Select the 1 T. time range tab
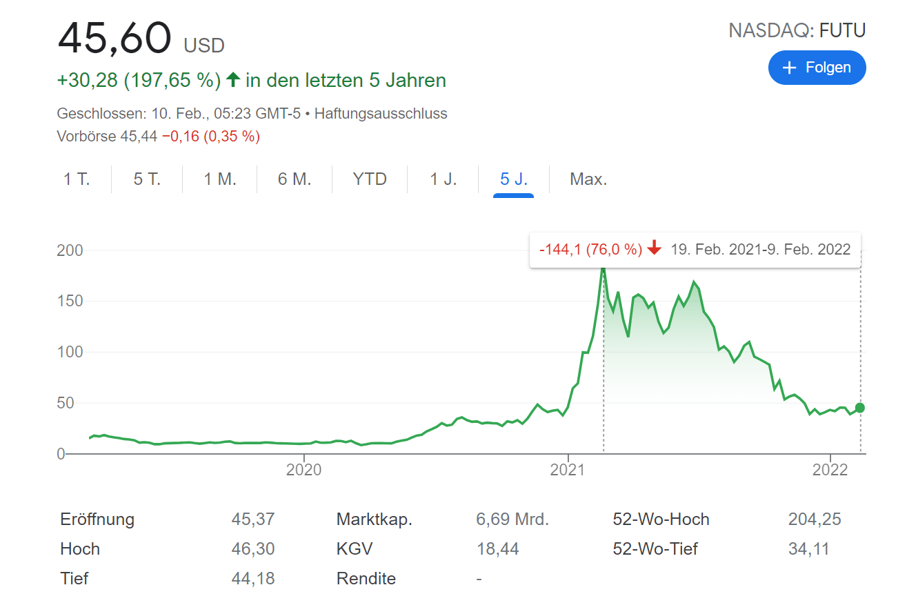 [x=77, y=179]
